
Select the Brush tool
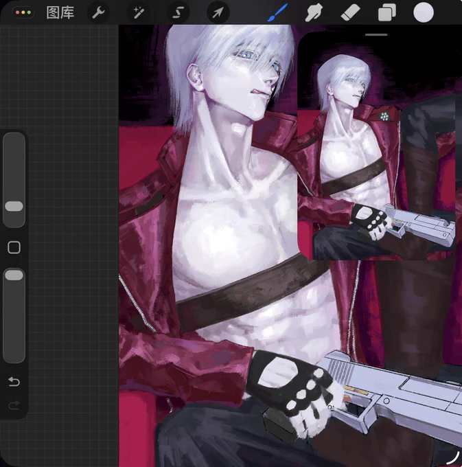tap(277, 13)
